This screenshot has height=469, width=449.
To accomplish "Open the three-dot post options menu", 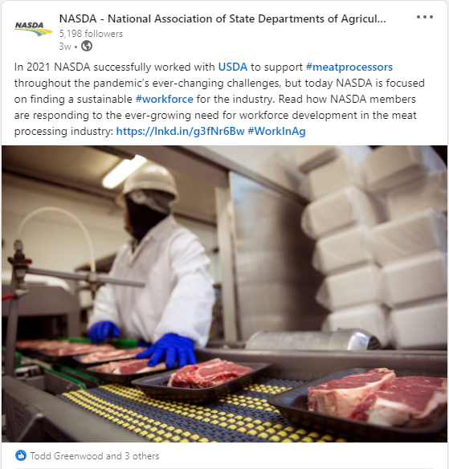I will point(425,17).
